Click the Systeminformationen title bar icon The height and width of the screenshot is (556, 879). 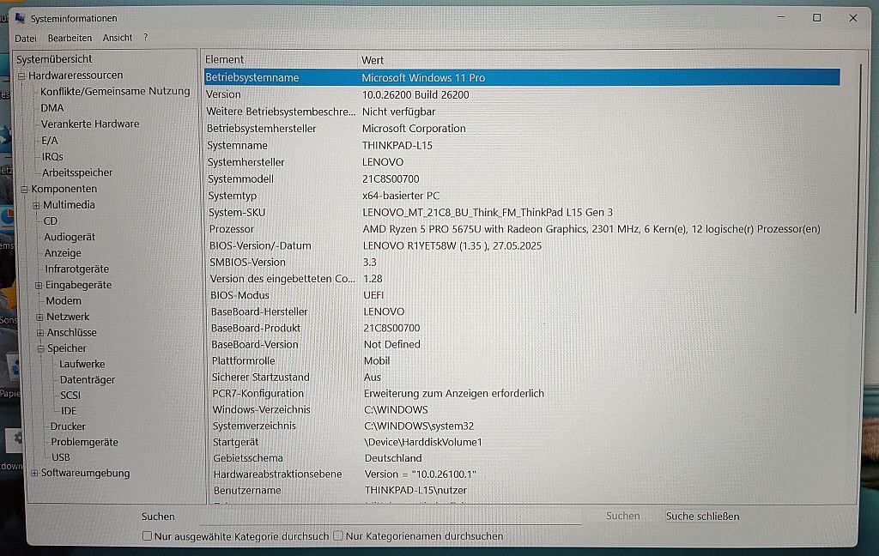20,18
